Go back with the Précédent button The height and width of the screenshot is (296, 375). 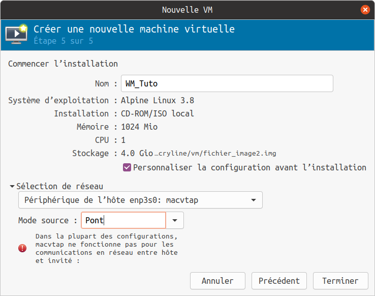(x=279, y=281)
